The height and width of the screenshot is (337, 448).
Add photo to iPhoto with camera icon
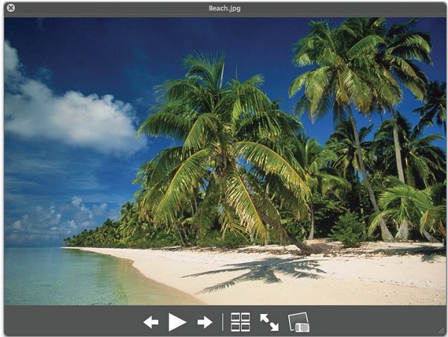(x=299, y=322)
